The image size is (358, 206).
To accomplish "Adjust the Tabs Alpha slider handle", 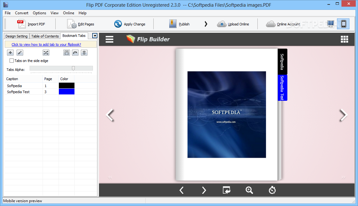I will (73, 68).
